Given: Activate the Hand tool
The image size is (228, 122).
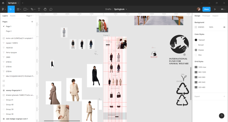Looking at the screenshot, I should pyautogui.click(x=45, y=9).
